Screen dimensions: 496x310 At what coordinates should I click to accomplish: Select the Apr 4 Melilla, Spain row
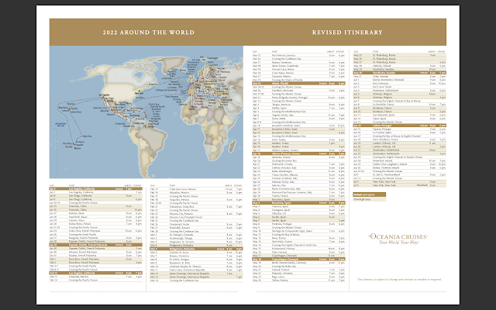click(x=298, y=108)
